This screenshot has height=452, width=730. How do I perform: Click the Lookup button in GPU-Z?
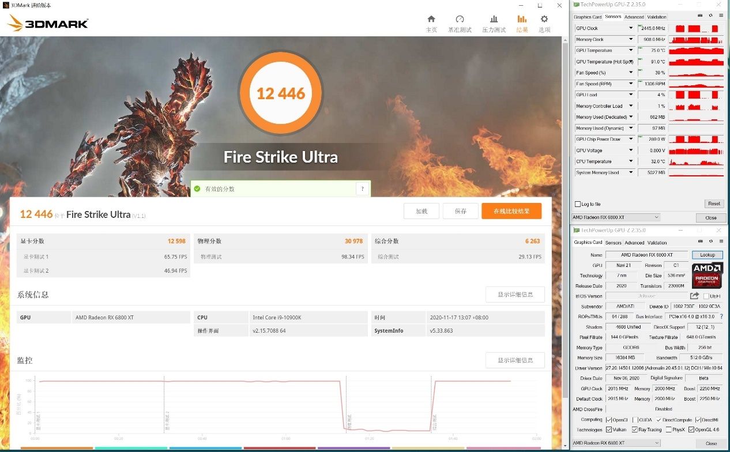point(708,255)
